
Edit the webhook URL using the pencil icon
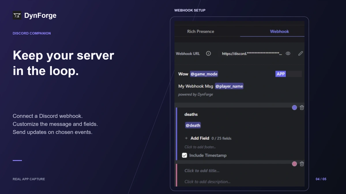(x=300, y=53)
